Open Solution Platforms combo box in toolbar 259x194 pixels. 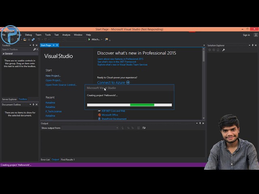(76, 40)
